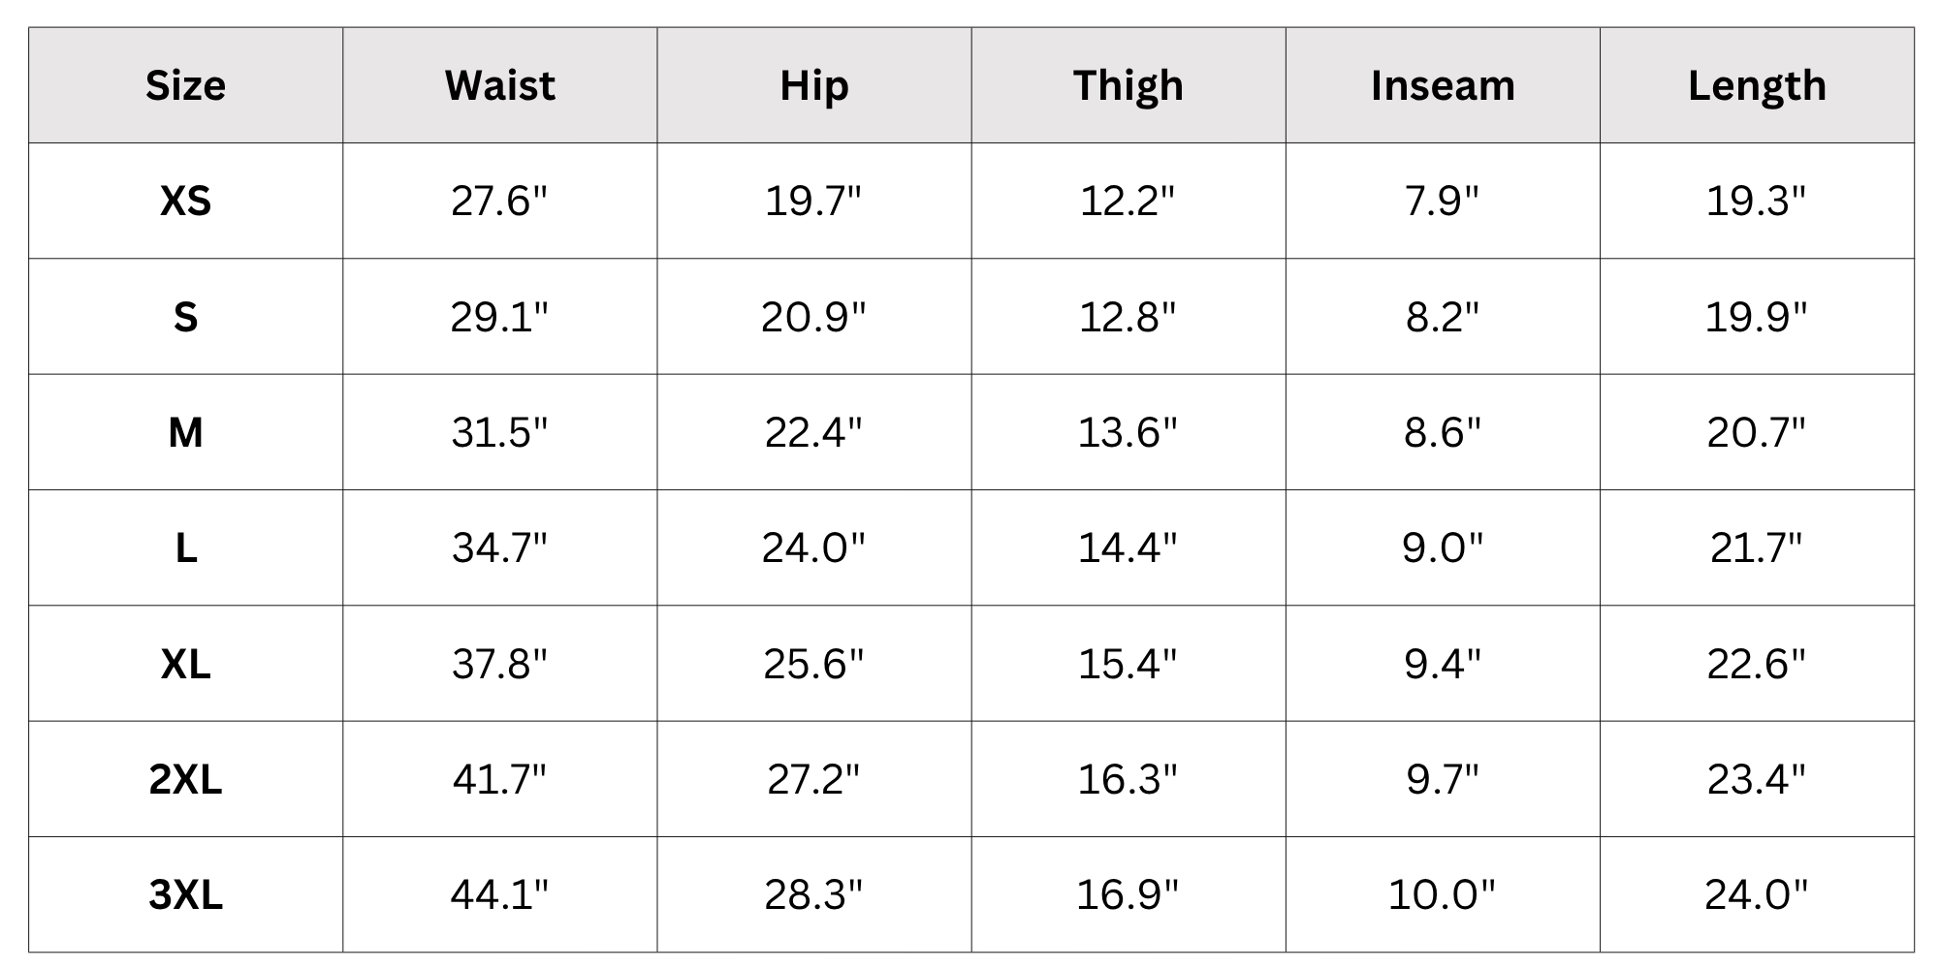Click the M length value 20.7"
This screenshot has height=969, width=1939.
(1756, 432)
